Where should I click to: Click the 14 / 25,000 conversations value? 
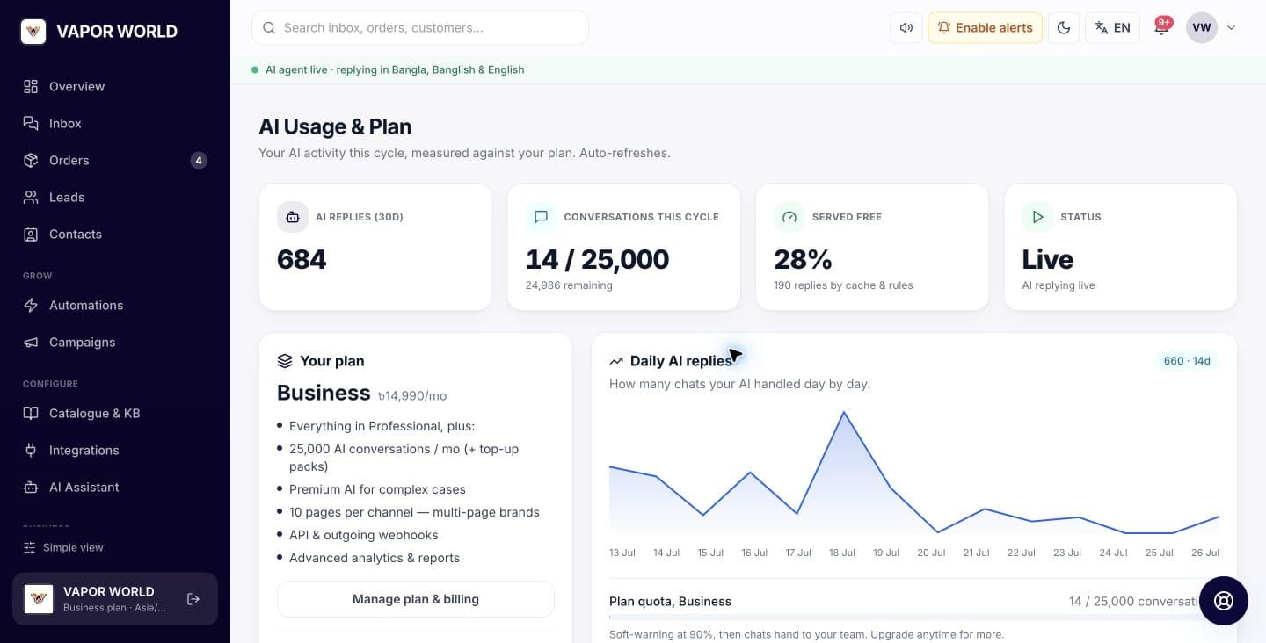pyautogui.click(x=598, y=259)
